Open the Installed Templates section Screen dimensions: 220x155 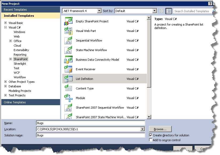click(x=31, y=16)
